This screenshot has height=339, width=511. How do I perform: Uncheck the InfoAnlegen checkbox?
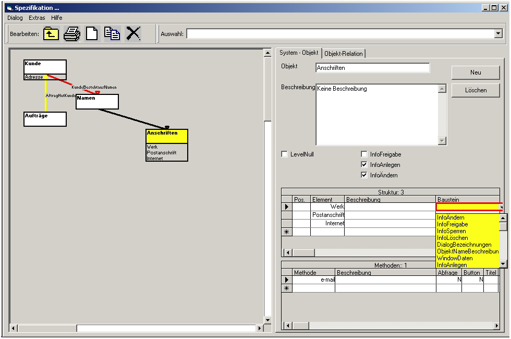tap(364, 165)
